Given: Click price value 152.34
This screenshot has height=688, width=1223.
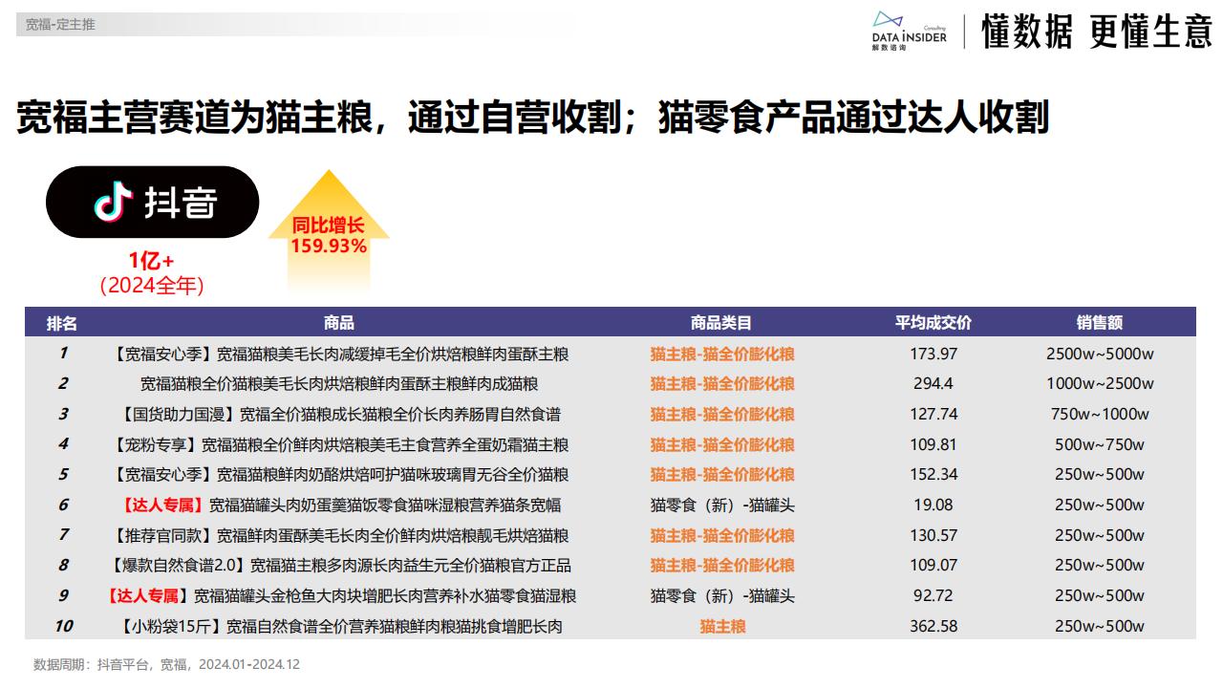Looking at the screenshot, I should pyautogui.click(x=933, y=474).
